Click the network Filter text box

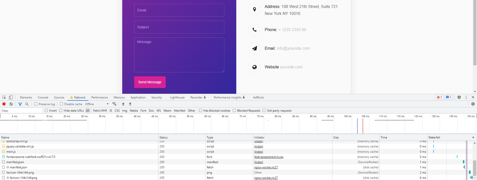click(x=21, y=111)
